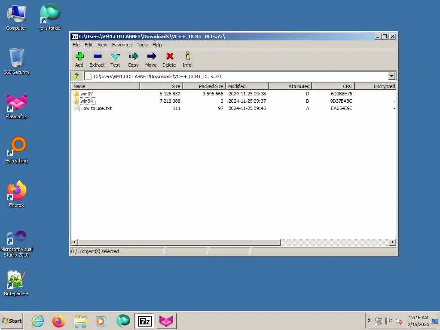This screenshot has height=330, width=440.
Task: Expand the address path dropdown
Action: tap(392, 76)
